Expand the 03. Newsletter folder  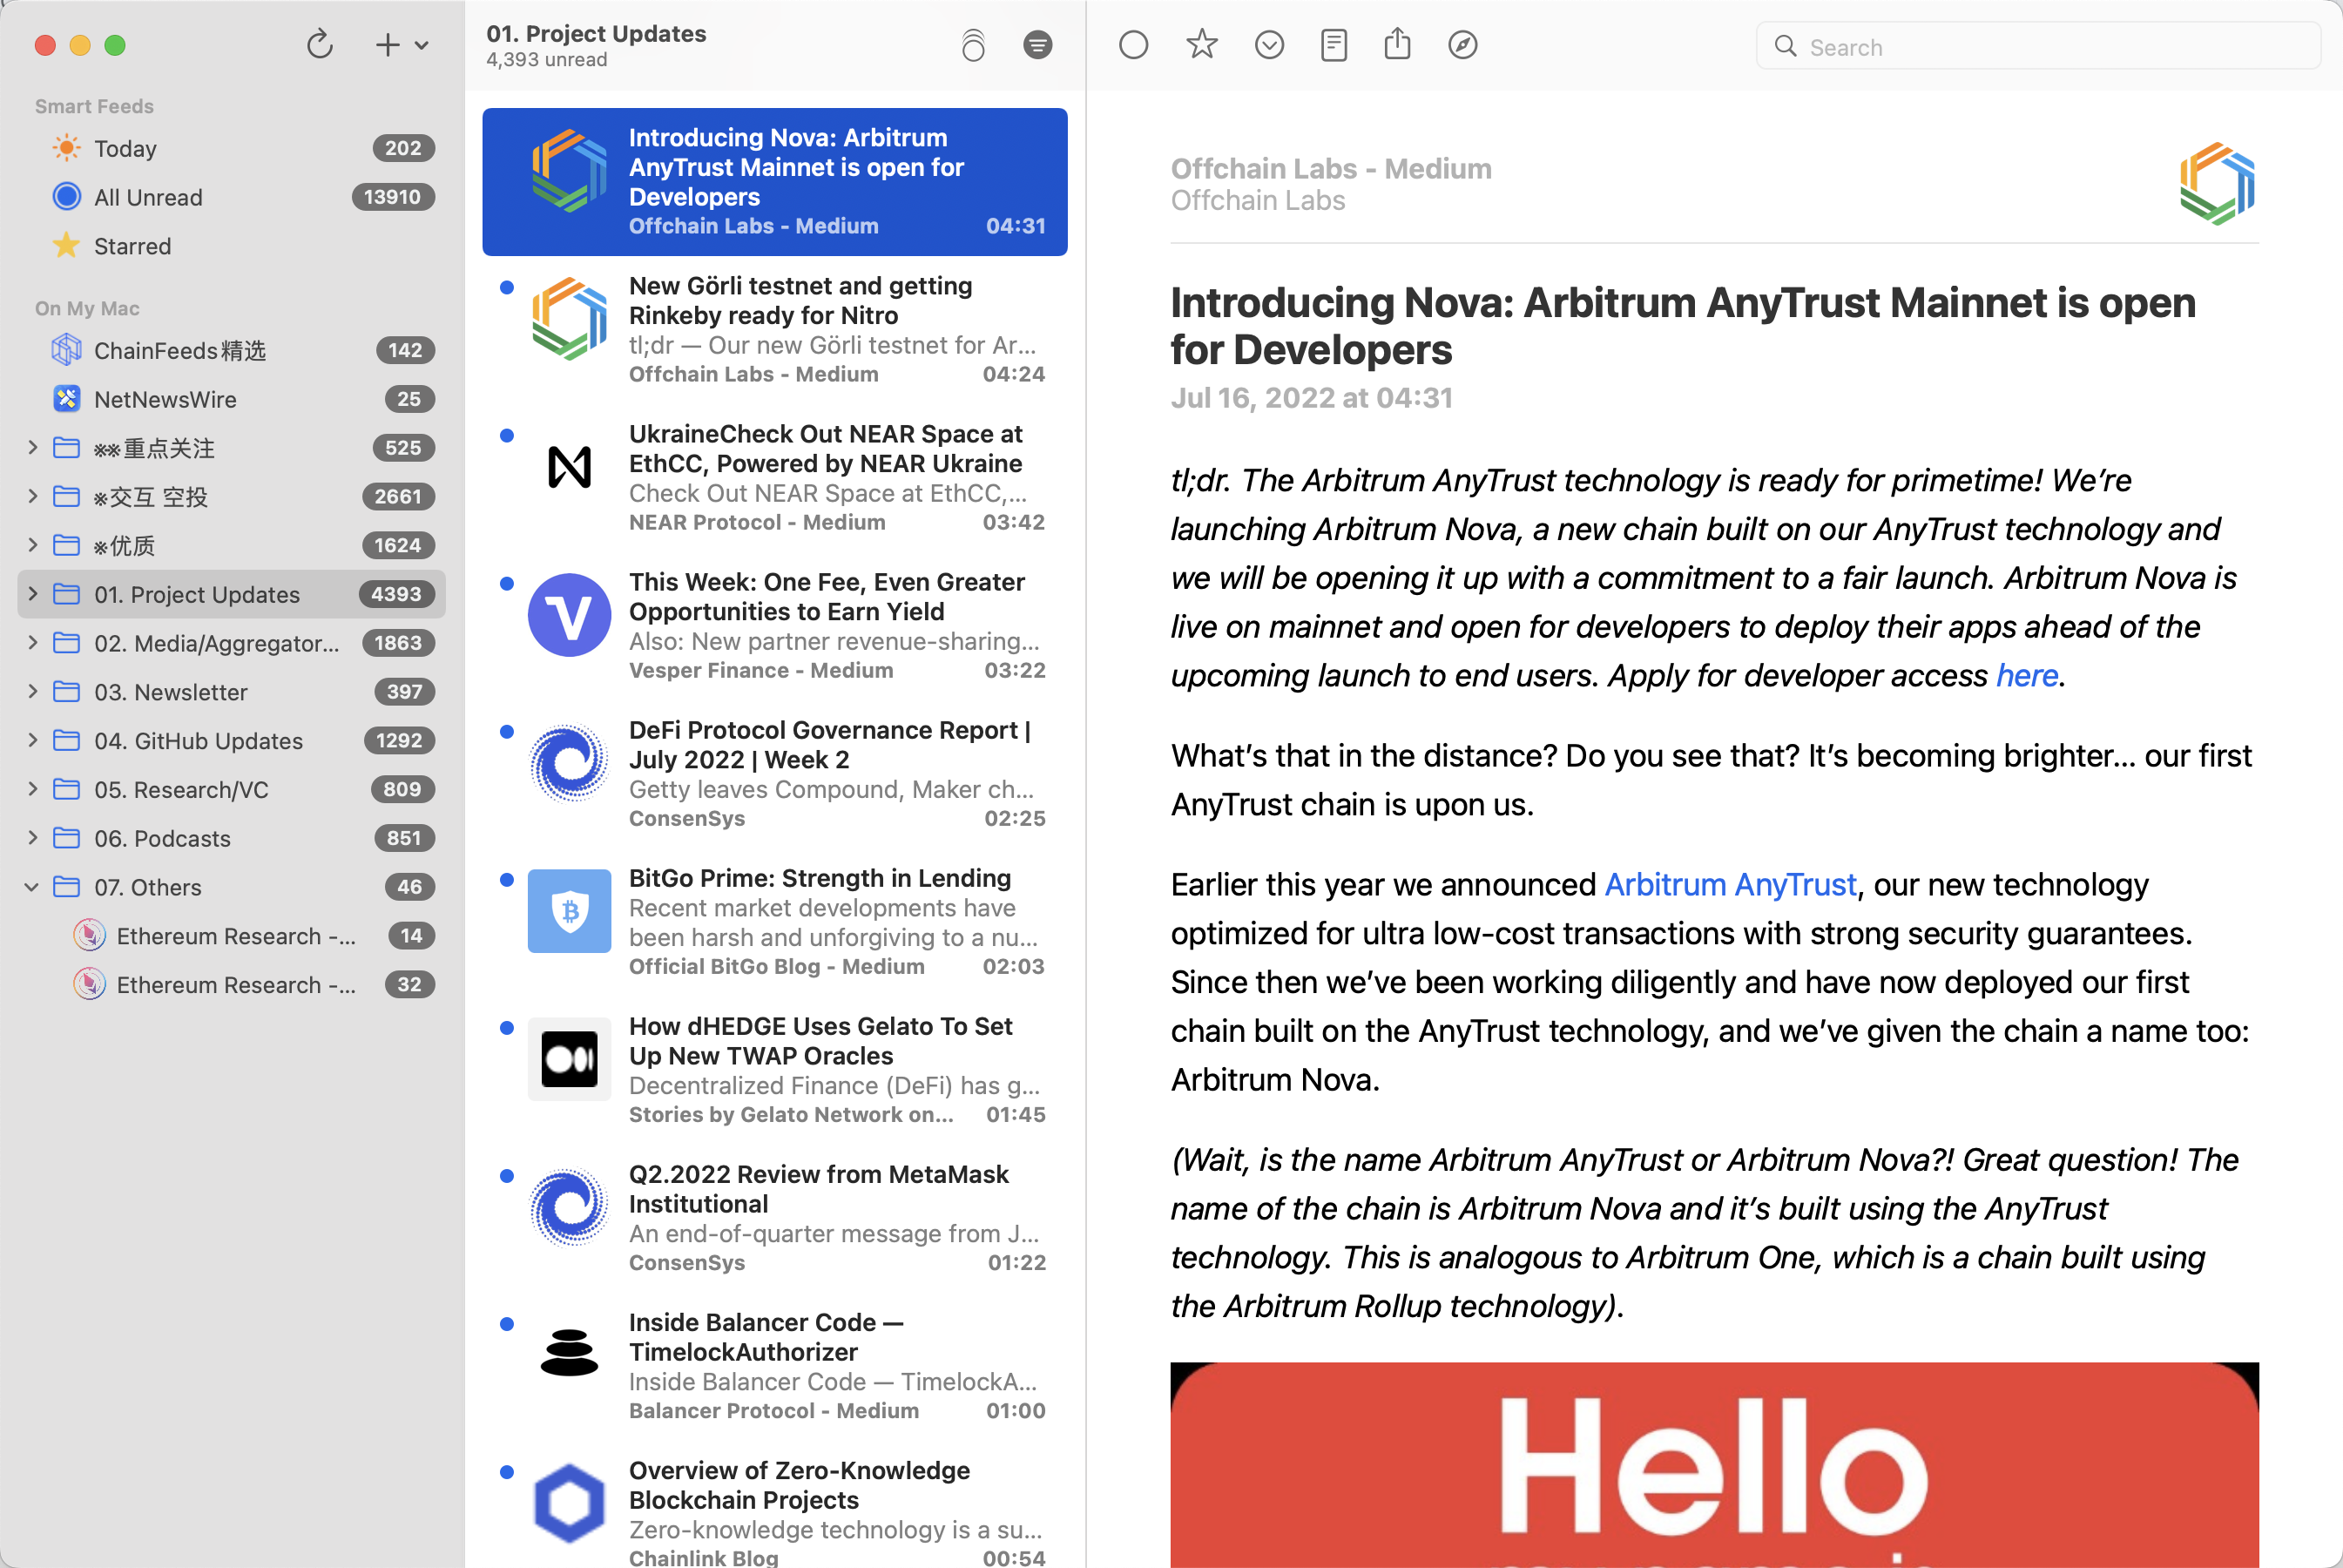point(32,692)
